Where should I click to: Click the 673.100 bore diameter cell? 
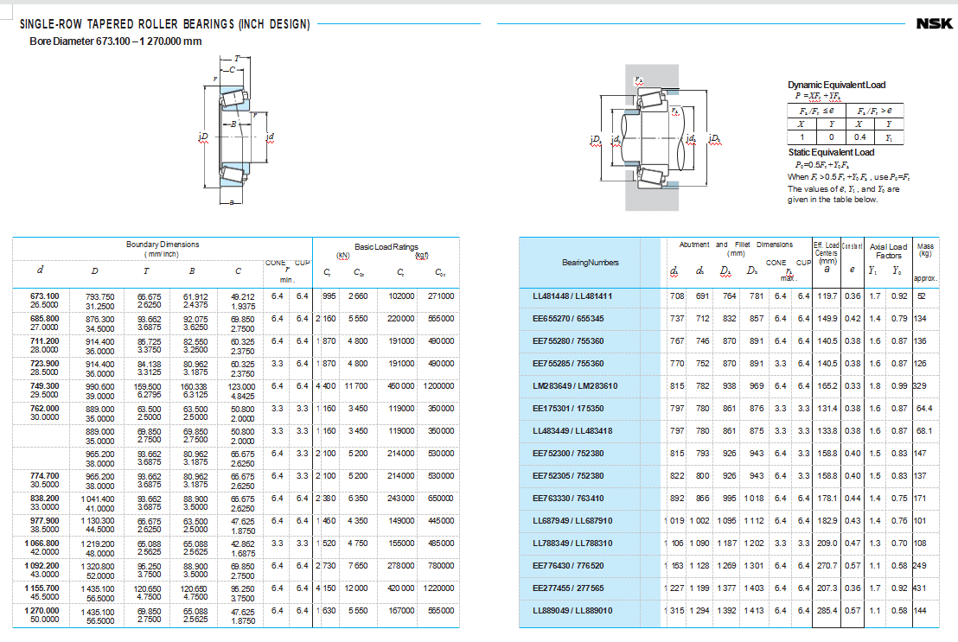pyautogui.click(x=45, y=296)
